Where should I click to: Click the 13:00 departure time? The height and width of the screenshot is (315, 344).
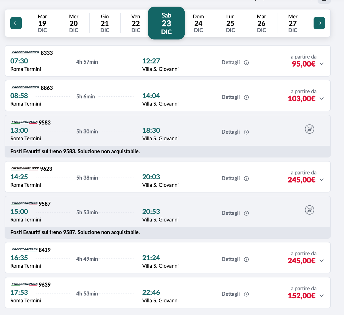coord(19,131)
